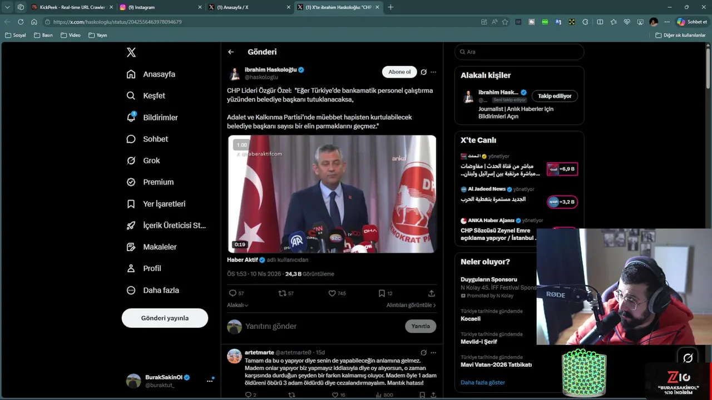Click the Grok icon on İbrahim's post
Viewport: 712px width, 400px height.
(x=423, y=72)
